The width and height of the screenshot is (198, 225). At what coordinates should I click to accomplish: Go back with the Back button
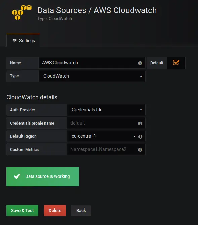[81, 211]
